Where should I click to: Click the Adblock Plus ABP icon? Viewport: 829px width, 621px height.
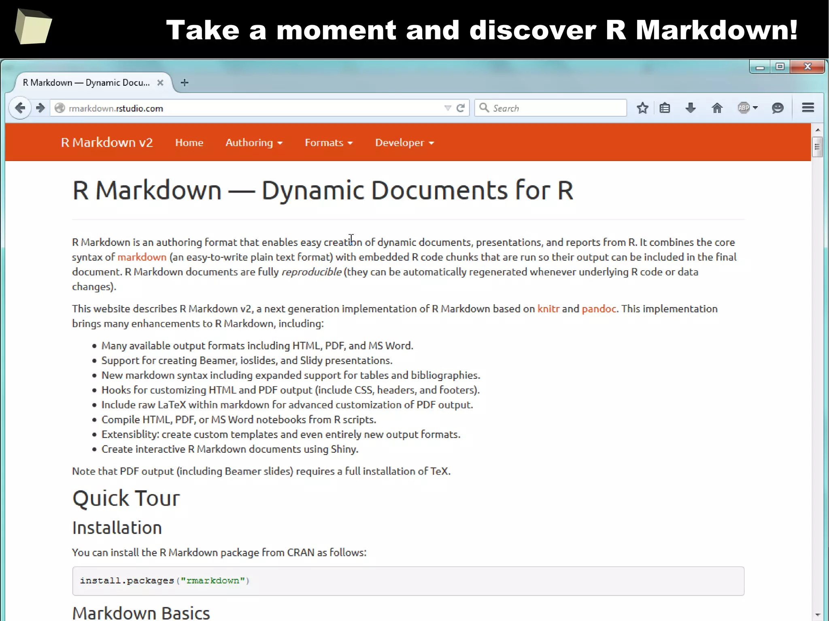(744, 108)
